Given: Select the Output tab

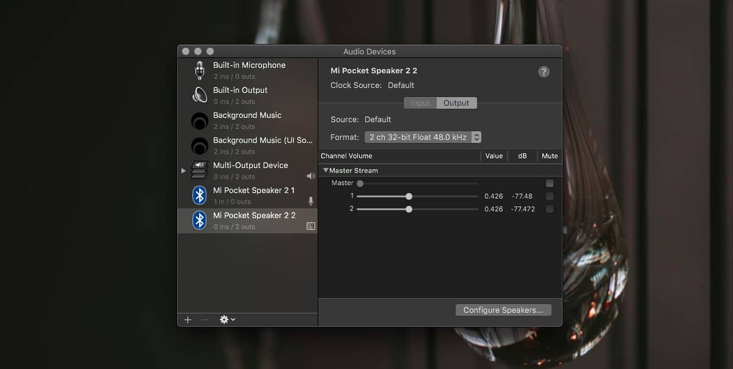Looking at the screenshot, I should point(456,103).
